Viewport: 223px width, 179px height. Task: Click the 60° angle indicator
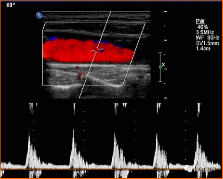(11, 5)
